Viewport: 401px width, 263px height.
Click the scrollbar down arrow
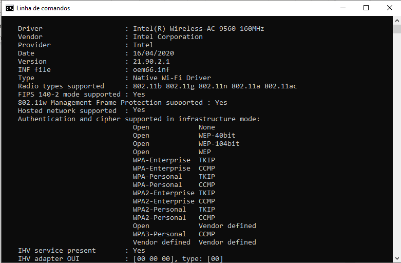click(397, 258)
